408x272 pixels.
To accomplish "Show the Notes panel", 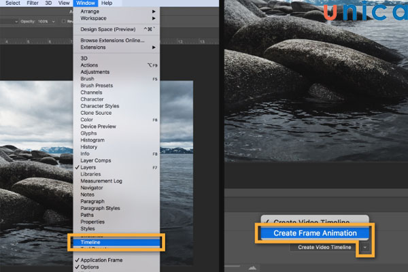I will click(116, 194).
